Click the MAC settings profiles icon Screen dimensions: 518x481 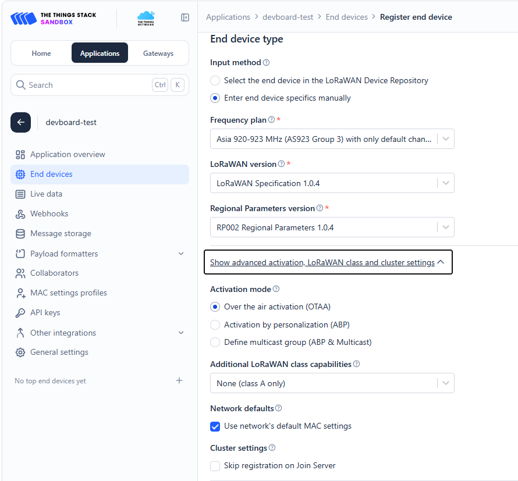[20, 293]
